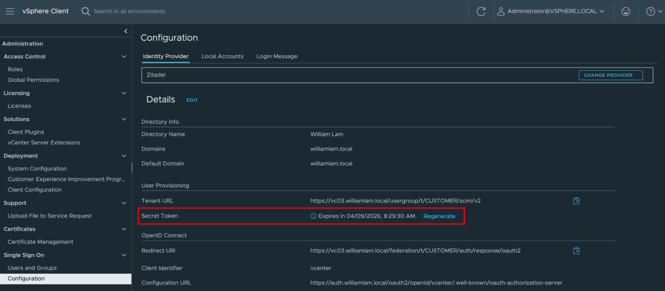Click the token expiry date text

(x=367, y=216)
